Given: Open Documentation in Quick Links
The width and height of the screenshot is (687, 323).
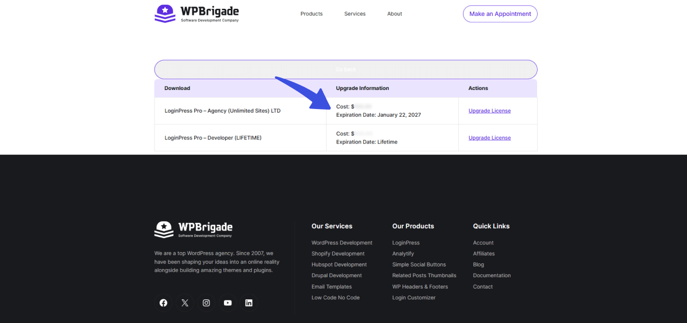Looking at the screenshot, I should tap(492, 276).
